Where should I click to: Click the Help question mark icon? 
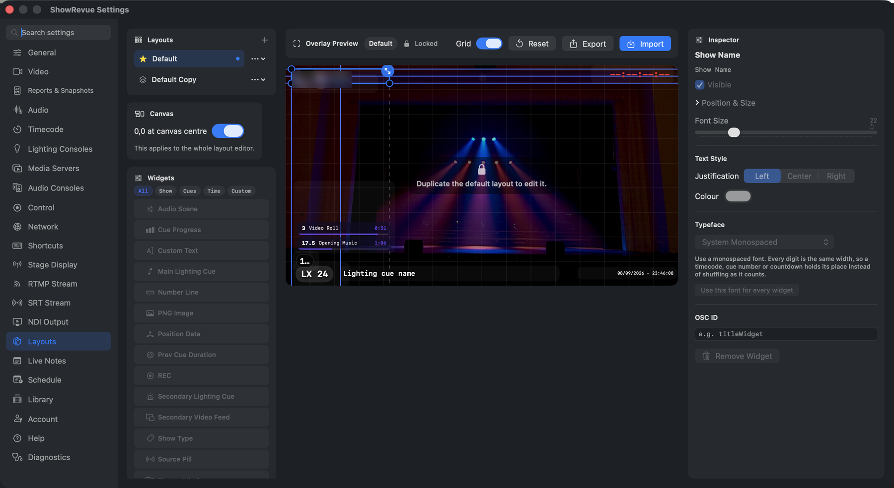[17, 438]
